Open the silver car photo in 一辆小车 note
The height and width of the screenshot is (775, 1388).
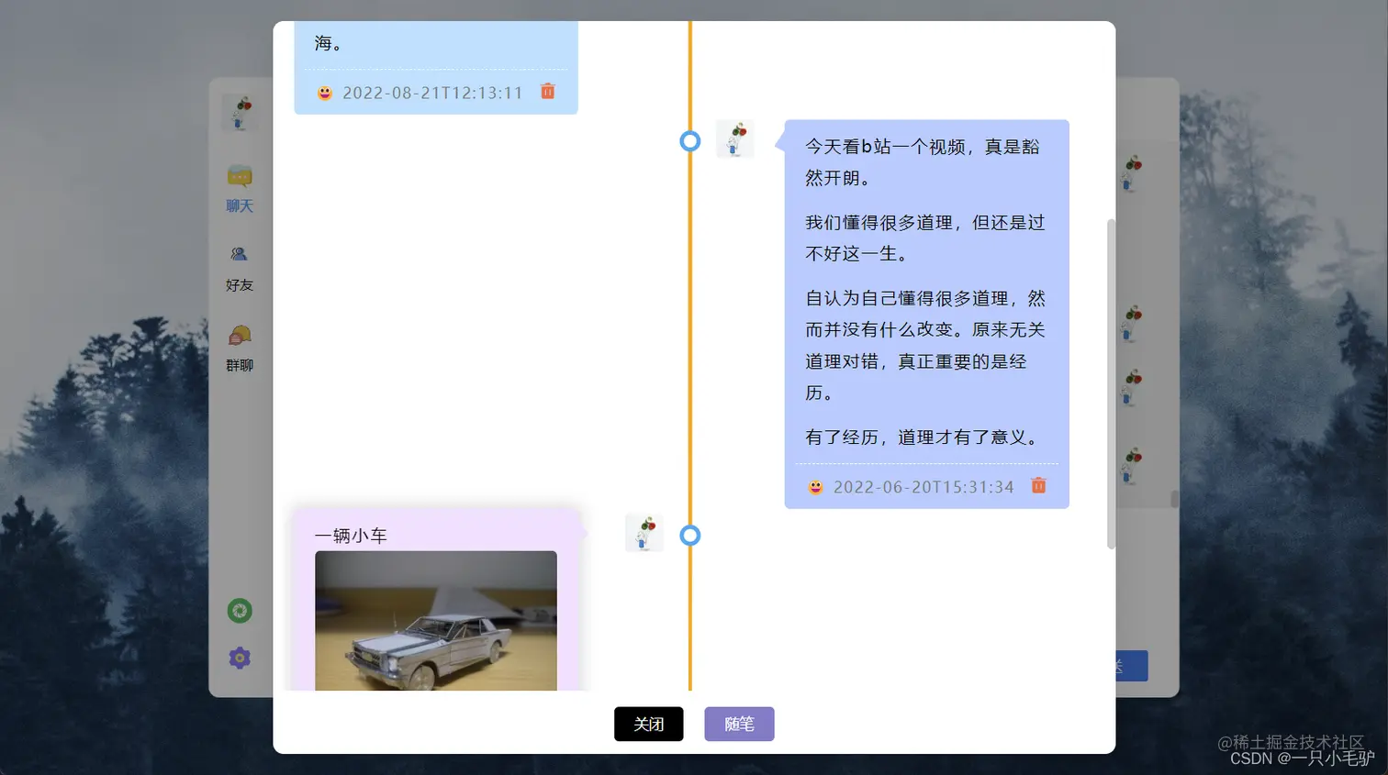coord(436,622)
